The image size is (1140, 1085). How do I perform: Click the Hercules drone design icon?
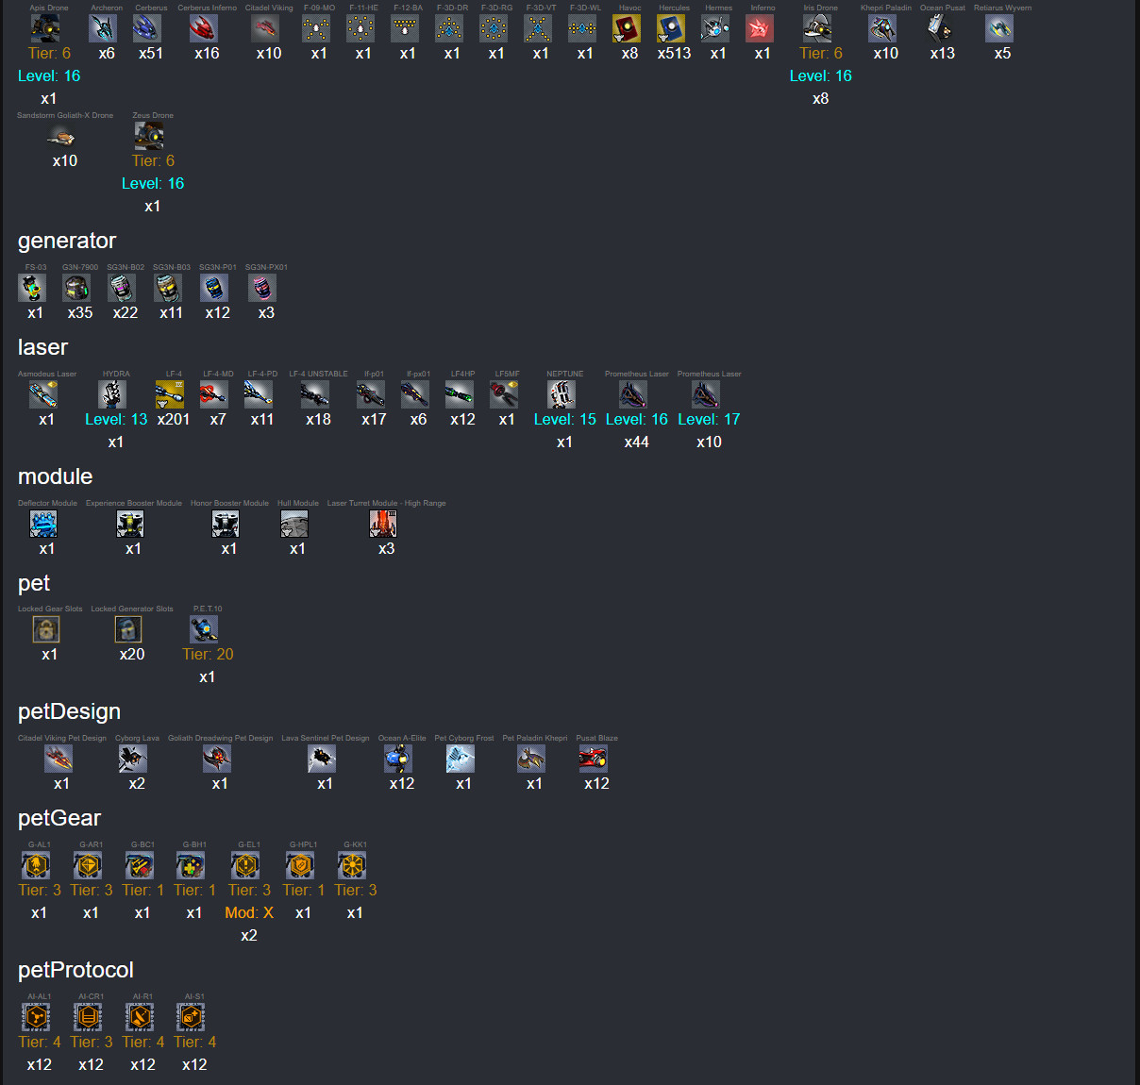[x=671, y=28]
